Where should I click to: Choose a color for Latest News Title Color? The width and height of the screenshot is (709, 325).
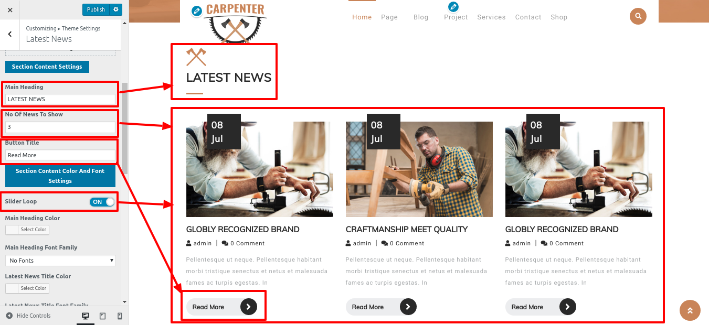pos(27,288)
